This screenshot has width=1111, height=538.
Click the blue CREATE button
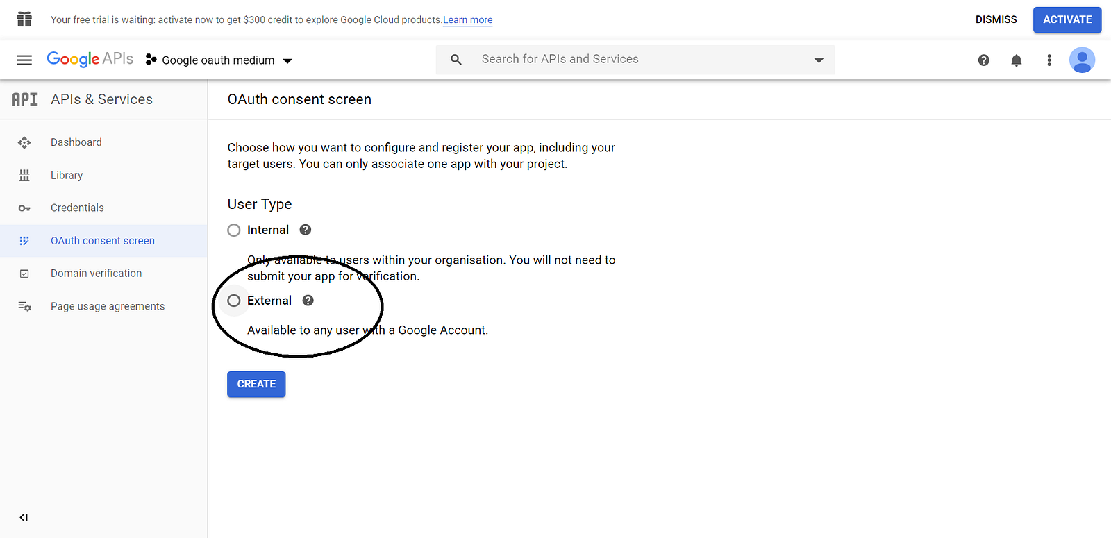[256, 384]
